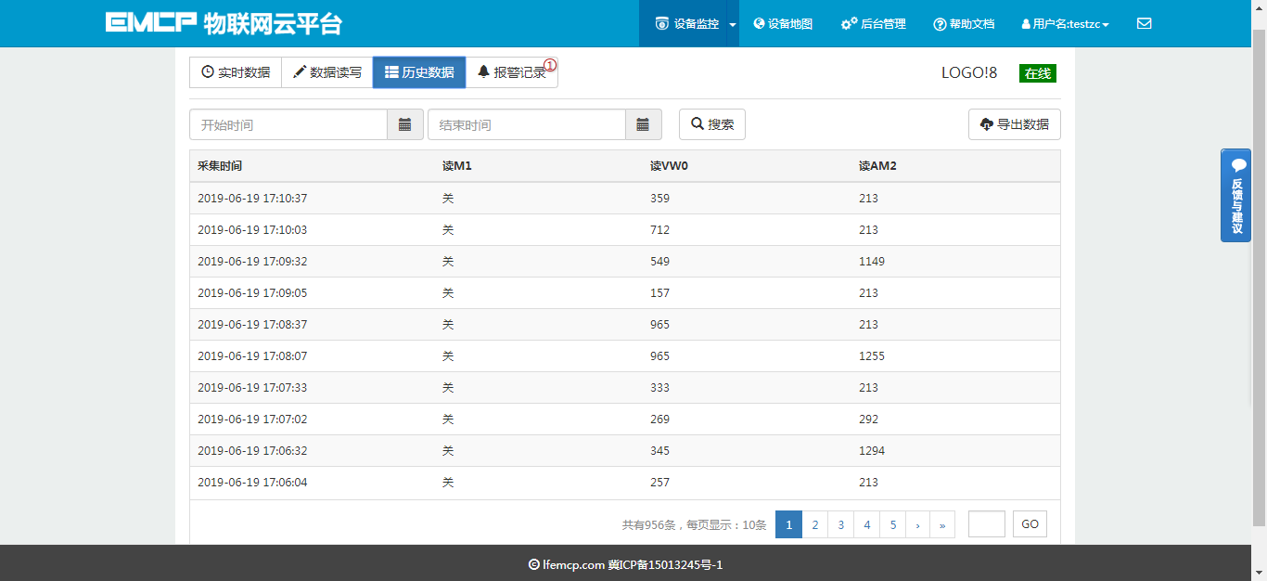Click the 读AM2 value 1294
The image size is (1267, 581).
(x=872, y=451)
